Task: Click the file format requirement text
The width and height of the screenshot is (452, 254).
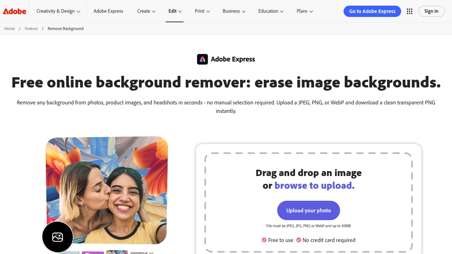Action: (309, 226)
